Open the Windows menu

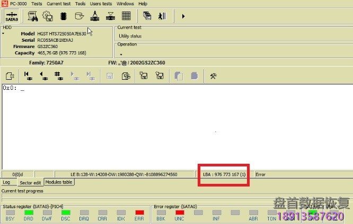click(125, 4)
